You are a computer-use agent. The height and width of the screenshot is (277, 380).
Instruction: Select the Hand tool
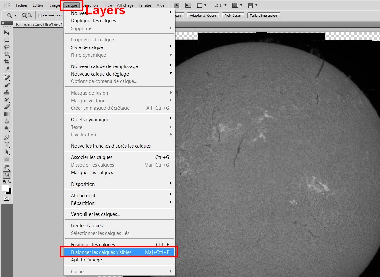coord(7,167)
